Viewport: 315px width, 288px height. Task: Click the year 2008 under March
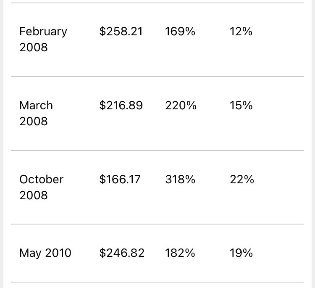pyautogui.click(x=34, y=121)
